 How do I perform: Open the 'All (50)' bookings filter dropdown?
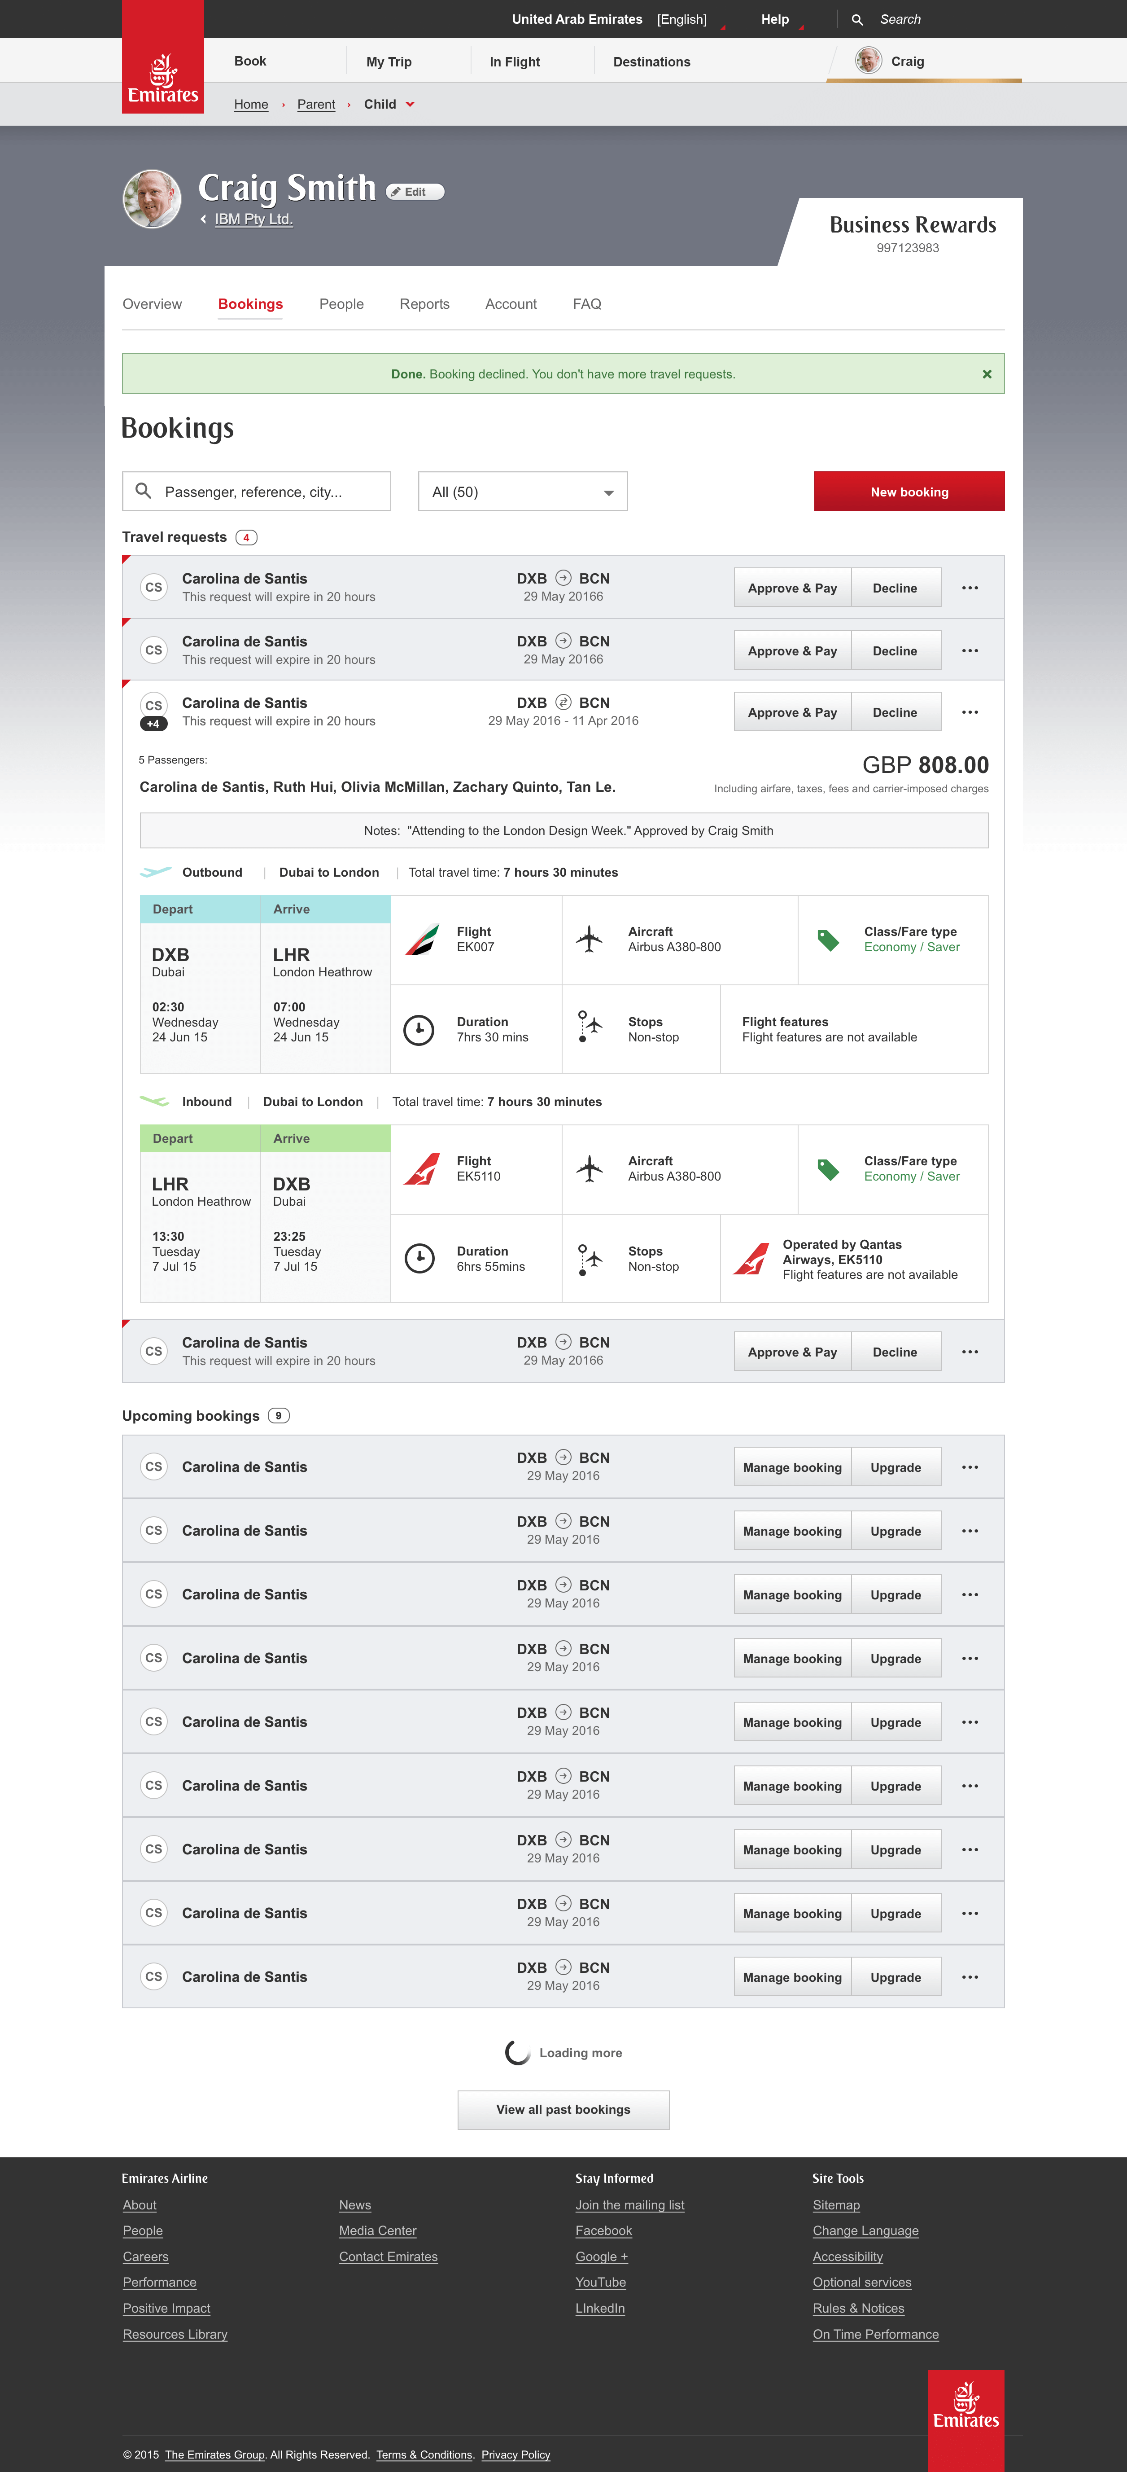[523, 492]
